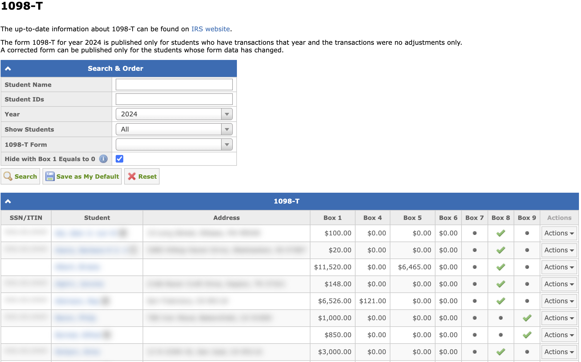Image resolution: width=581 pixels, height=362 pixels.
Task: Open the IRS website link
Action: (x=210, y=29)
